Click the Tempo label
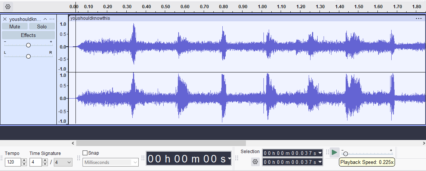 pos(12,153)
